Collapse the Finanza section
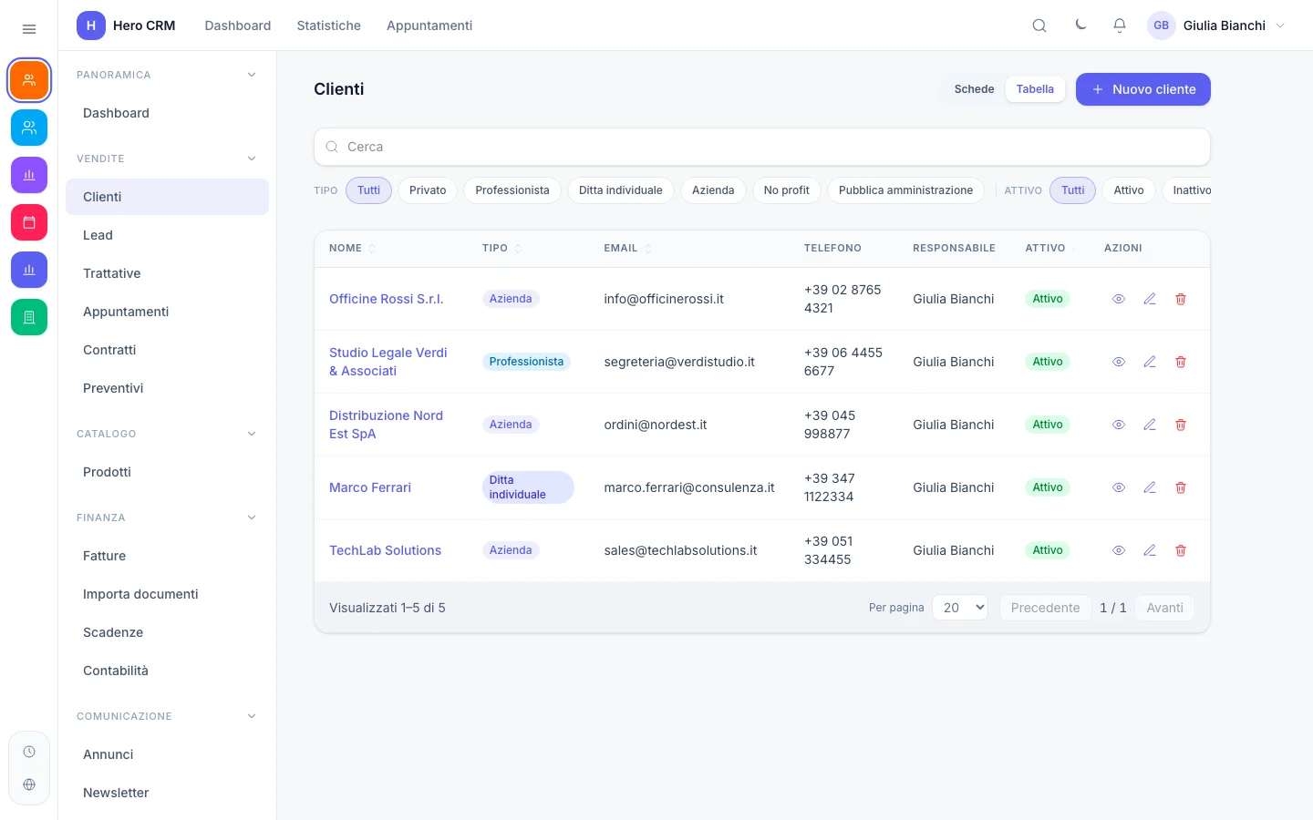1313x820 pixels. (252, 518)
